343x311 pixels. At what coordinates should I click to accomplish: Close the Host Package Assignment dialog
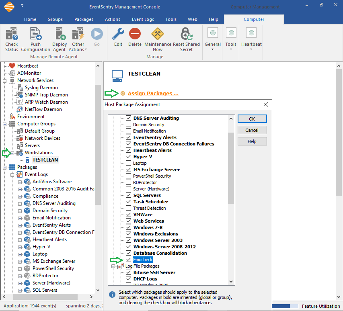click(265, 104)
